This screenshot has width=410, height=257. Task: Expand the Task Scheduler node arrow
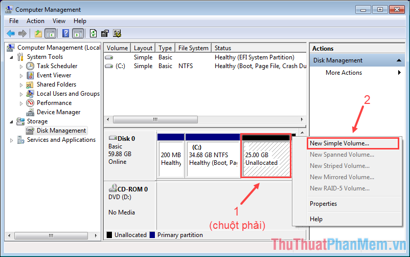[x=21, y=67]
